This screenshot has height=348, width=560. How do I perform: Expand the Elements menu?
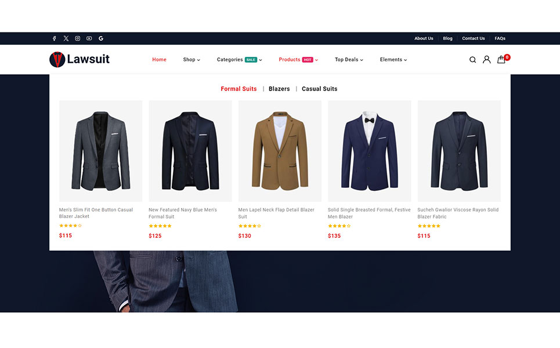pyautogui.click(x=393, y=60)
